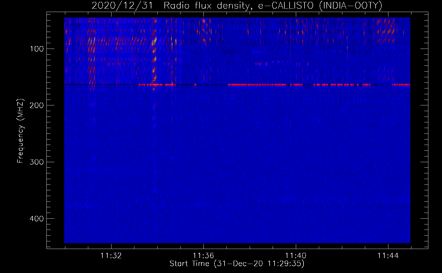Click the frequency tick label '400'
Image resolution: width=442 pixels, height=273 pixels.
tap(37, 219)
